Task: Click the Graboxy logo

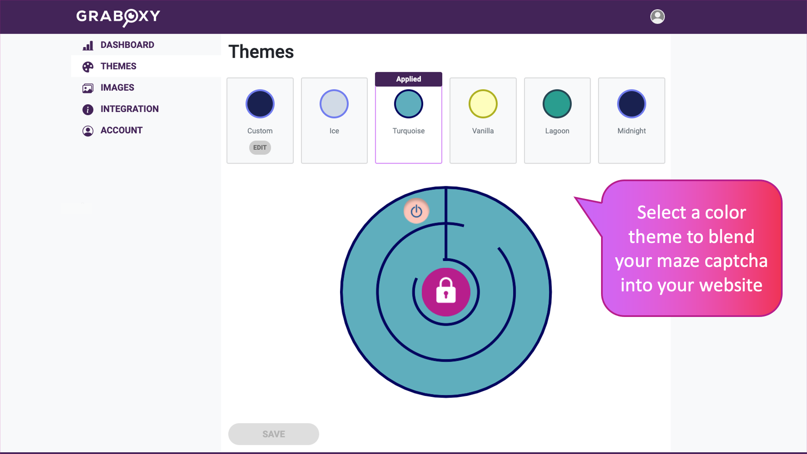Action: 118,17
